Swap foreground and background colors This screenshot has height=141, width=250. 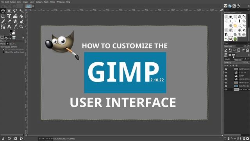tap(14, 31)
